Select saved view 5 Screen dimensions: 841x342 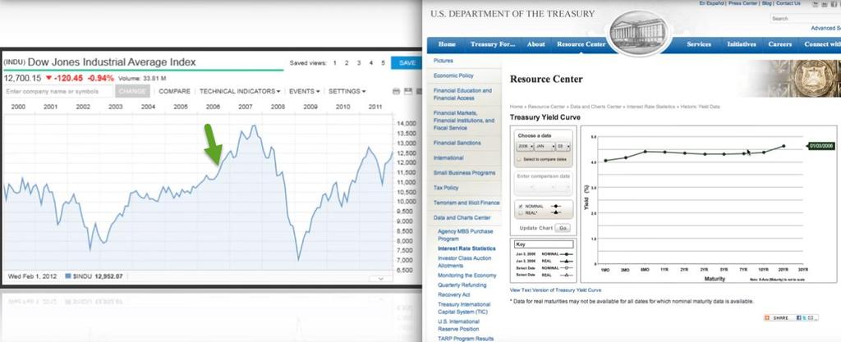coord(383,63)
